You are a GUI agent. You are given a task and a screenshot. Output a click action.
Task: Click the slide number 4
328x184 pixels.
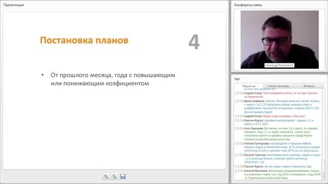(x=194, y=42)
